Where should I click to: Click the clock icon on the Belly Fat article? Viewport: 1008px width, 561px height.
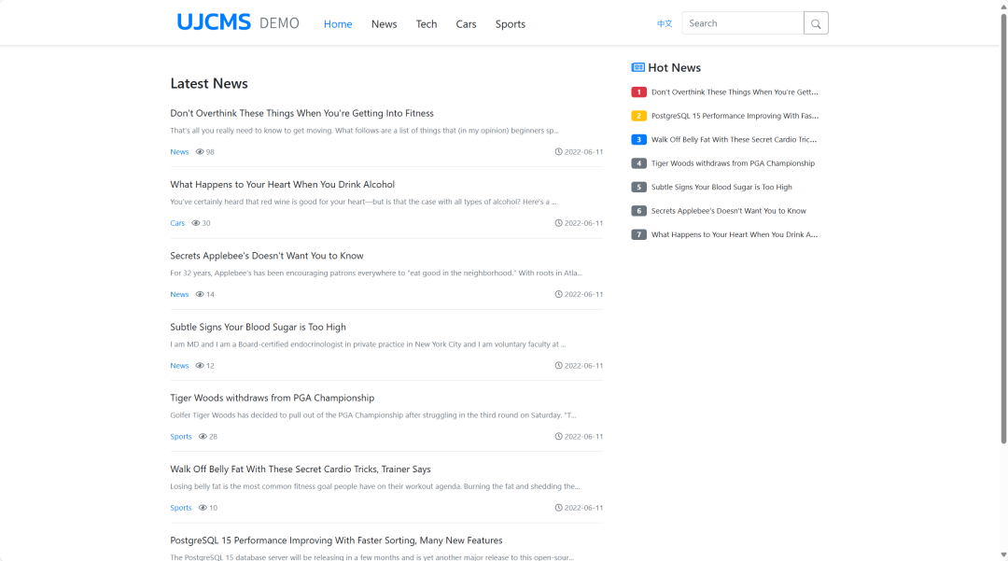[x=559, y=508]
